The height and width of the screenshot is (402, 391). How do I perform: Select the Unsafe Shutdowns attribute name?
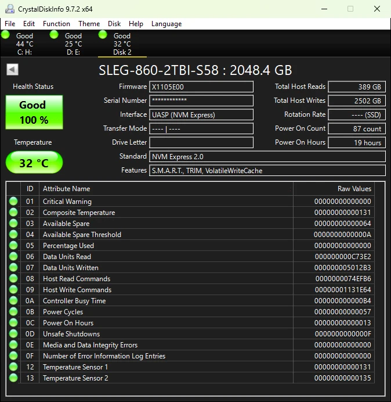(x=71, y=334)
